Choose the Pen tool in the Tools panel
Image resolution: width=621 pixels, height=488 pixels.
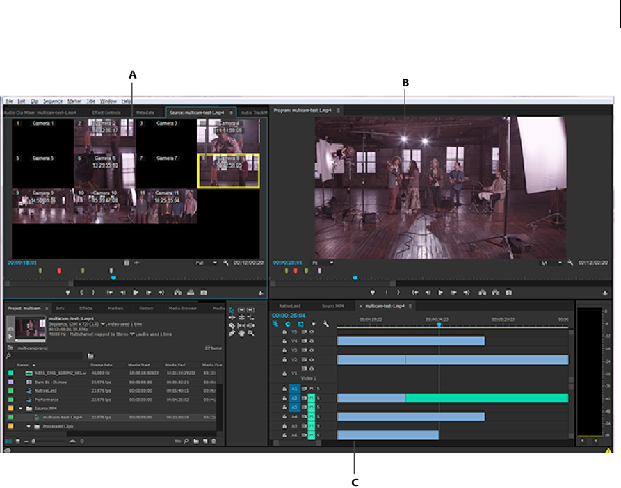click(x=232, y=334)
